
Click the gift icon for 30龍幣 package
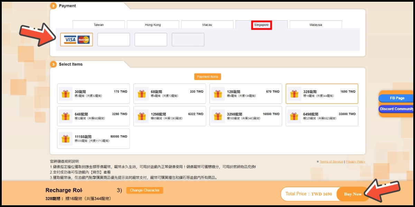pyautogui.click(x=65, y=94)
